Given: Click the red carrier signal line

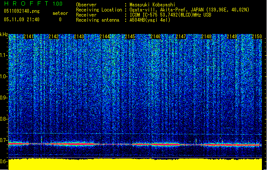Looking at the screenshot, I should 135,144.
